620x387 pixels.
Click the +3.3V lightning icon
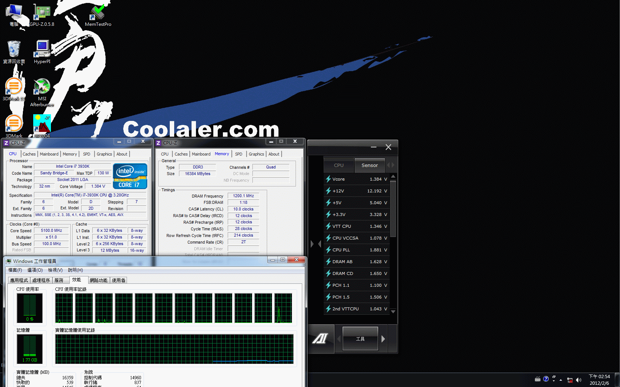coord(328,215)
